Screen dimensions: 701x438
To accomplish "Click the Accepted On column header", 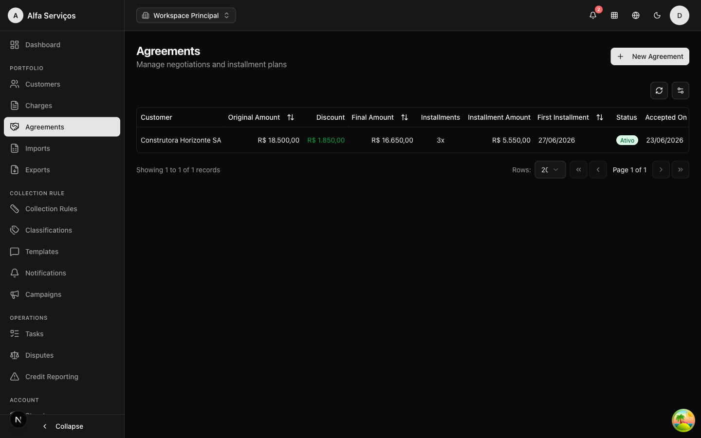I will [x=666, y=117].
